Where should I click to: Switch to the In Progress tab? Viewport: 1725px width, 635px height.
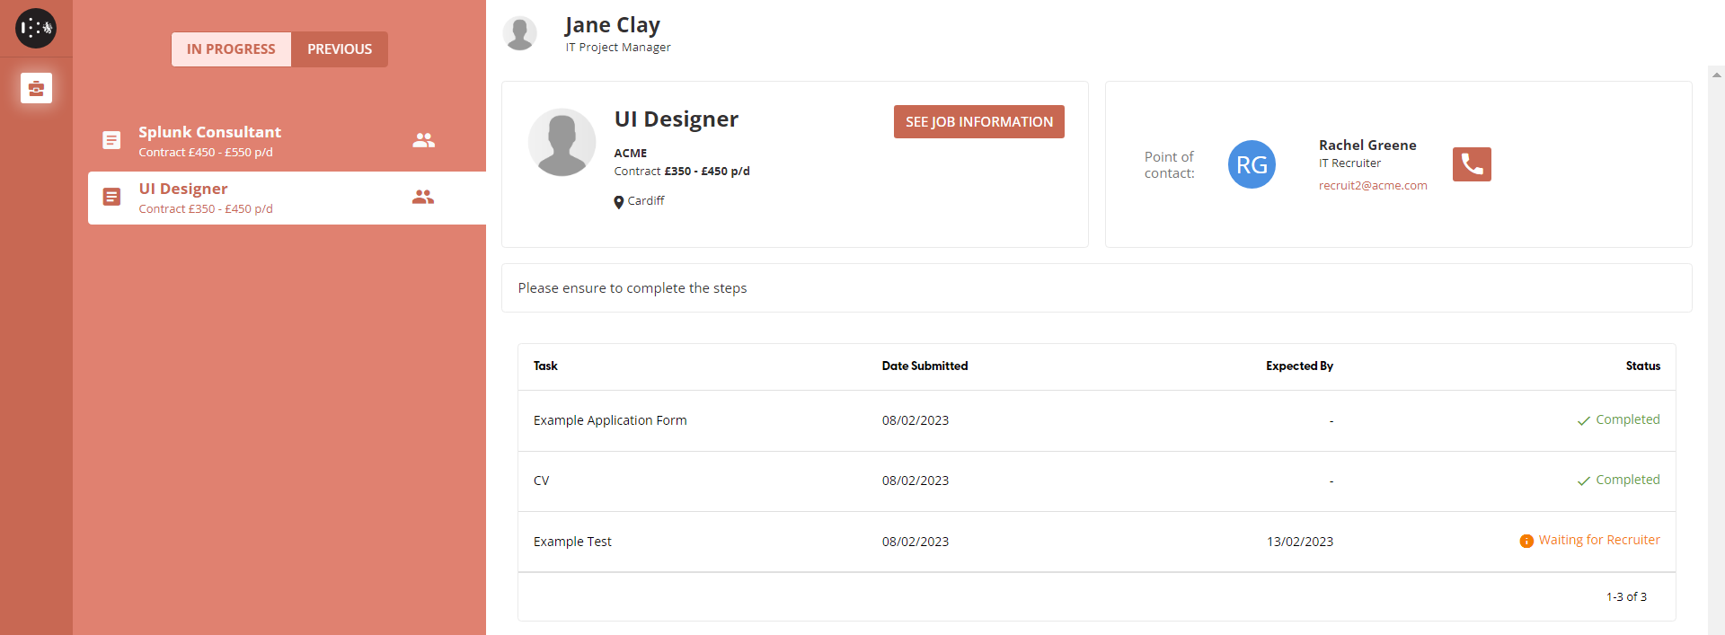coord(231,49)
